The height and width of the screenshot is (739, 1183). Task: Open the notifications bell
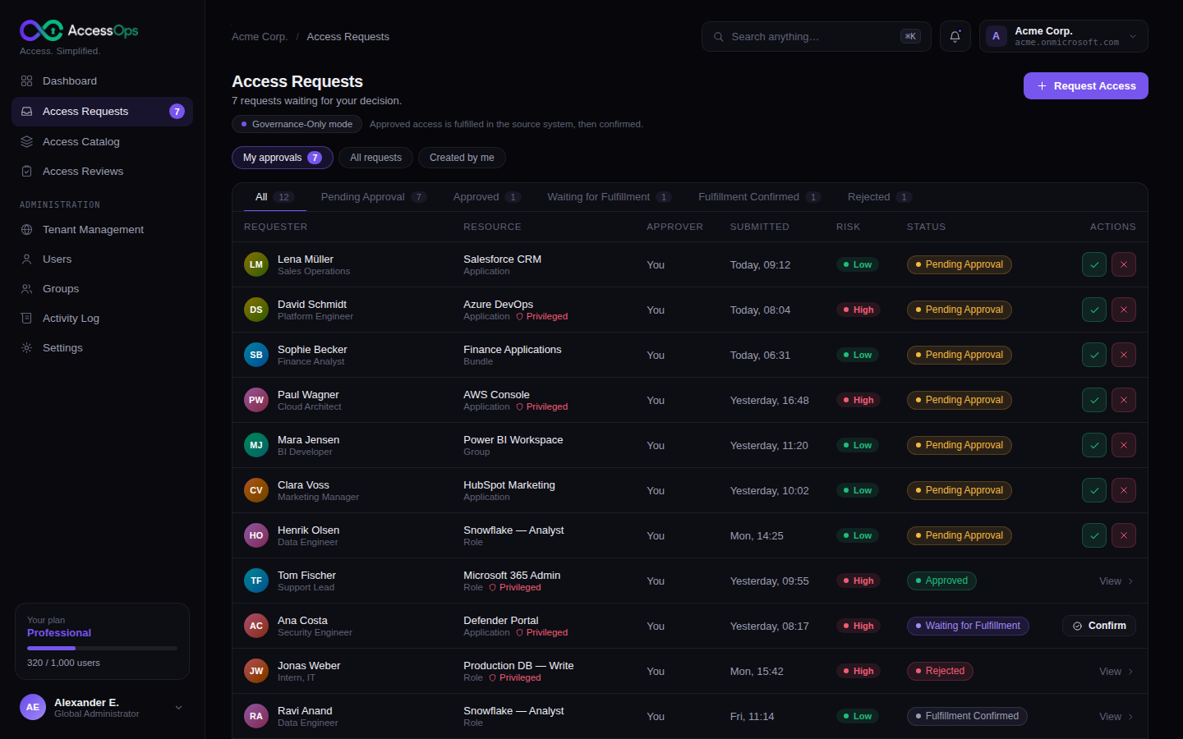coord(955,36)
